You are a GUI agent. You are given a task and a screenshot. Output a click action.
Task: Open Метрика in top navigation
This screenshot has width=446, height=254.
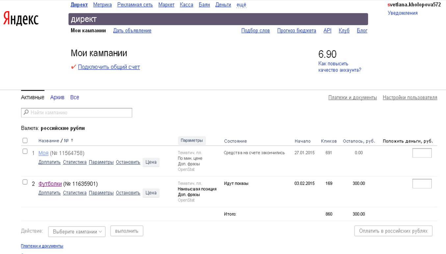[102, 5]
